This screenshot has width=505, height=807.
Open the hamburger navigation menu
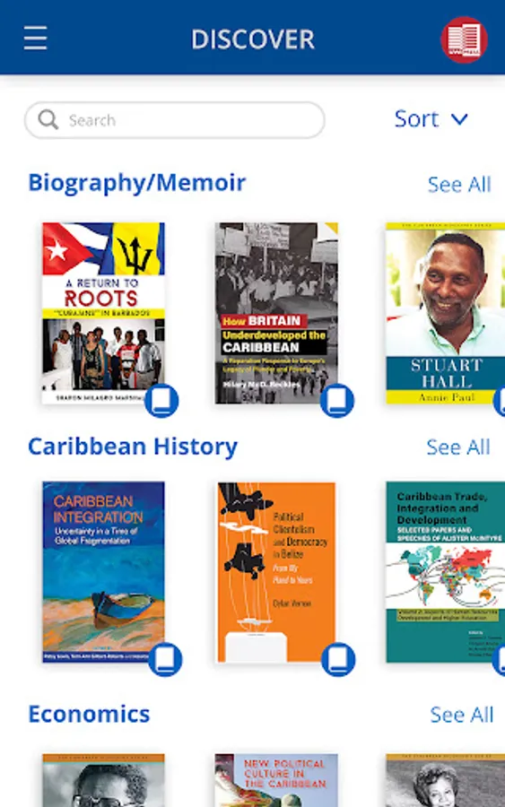point(36,39)
